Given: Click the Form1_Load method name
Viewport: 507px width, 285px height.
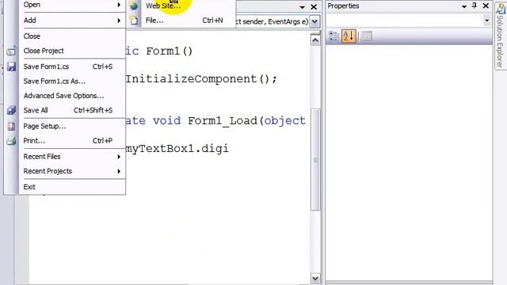Looking at the screenshot, I should coord(223,121).
